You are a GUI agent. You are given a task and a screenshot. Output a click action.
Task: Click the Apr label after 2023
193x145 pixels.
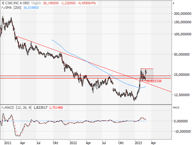click(x=153, y=143)
